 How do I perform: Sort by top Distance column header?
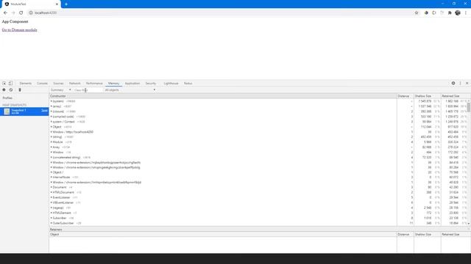[x=406, y=96]
